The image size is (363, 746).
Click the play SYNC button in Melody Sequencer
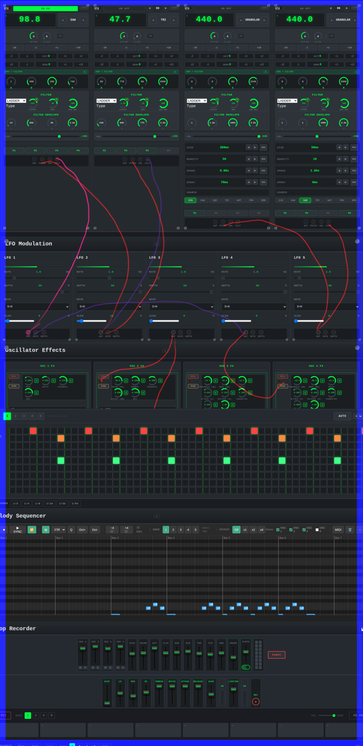pos(18,530)
